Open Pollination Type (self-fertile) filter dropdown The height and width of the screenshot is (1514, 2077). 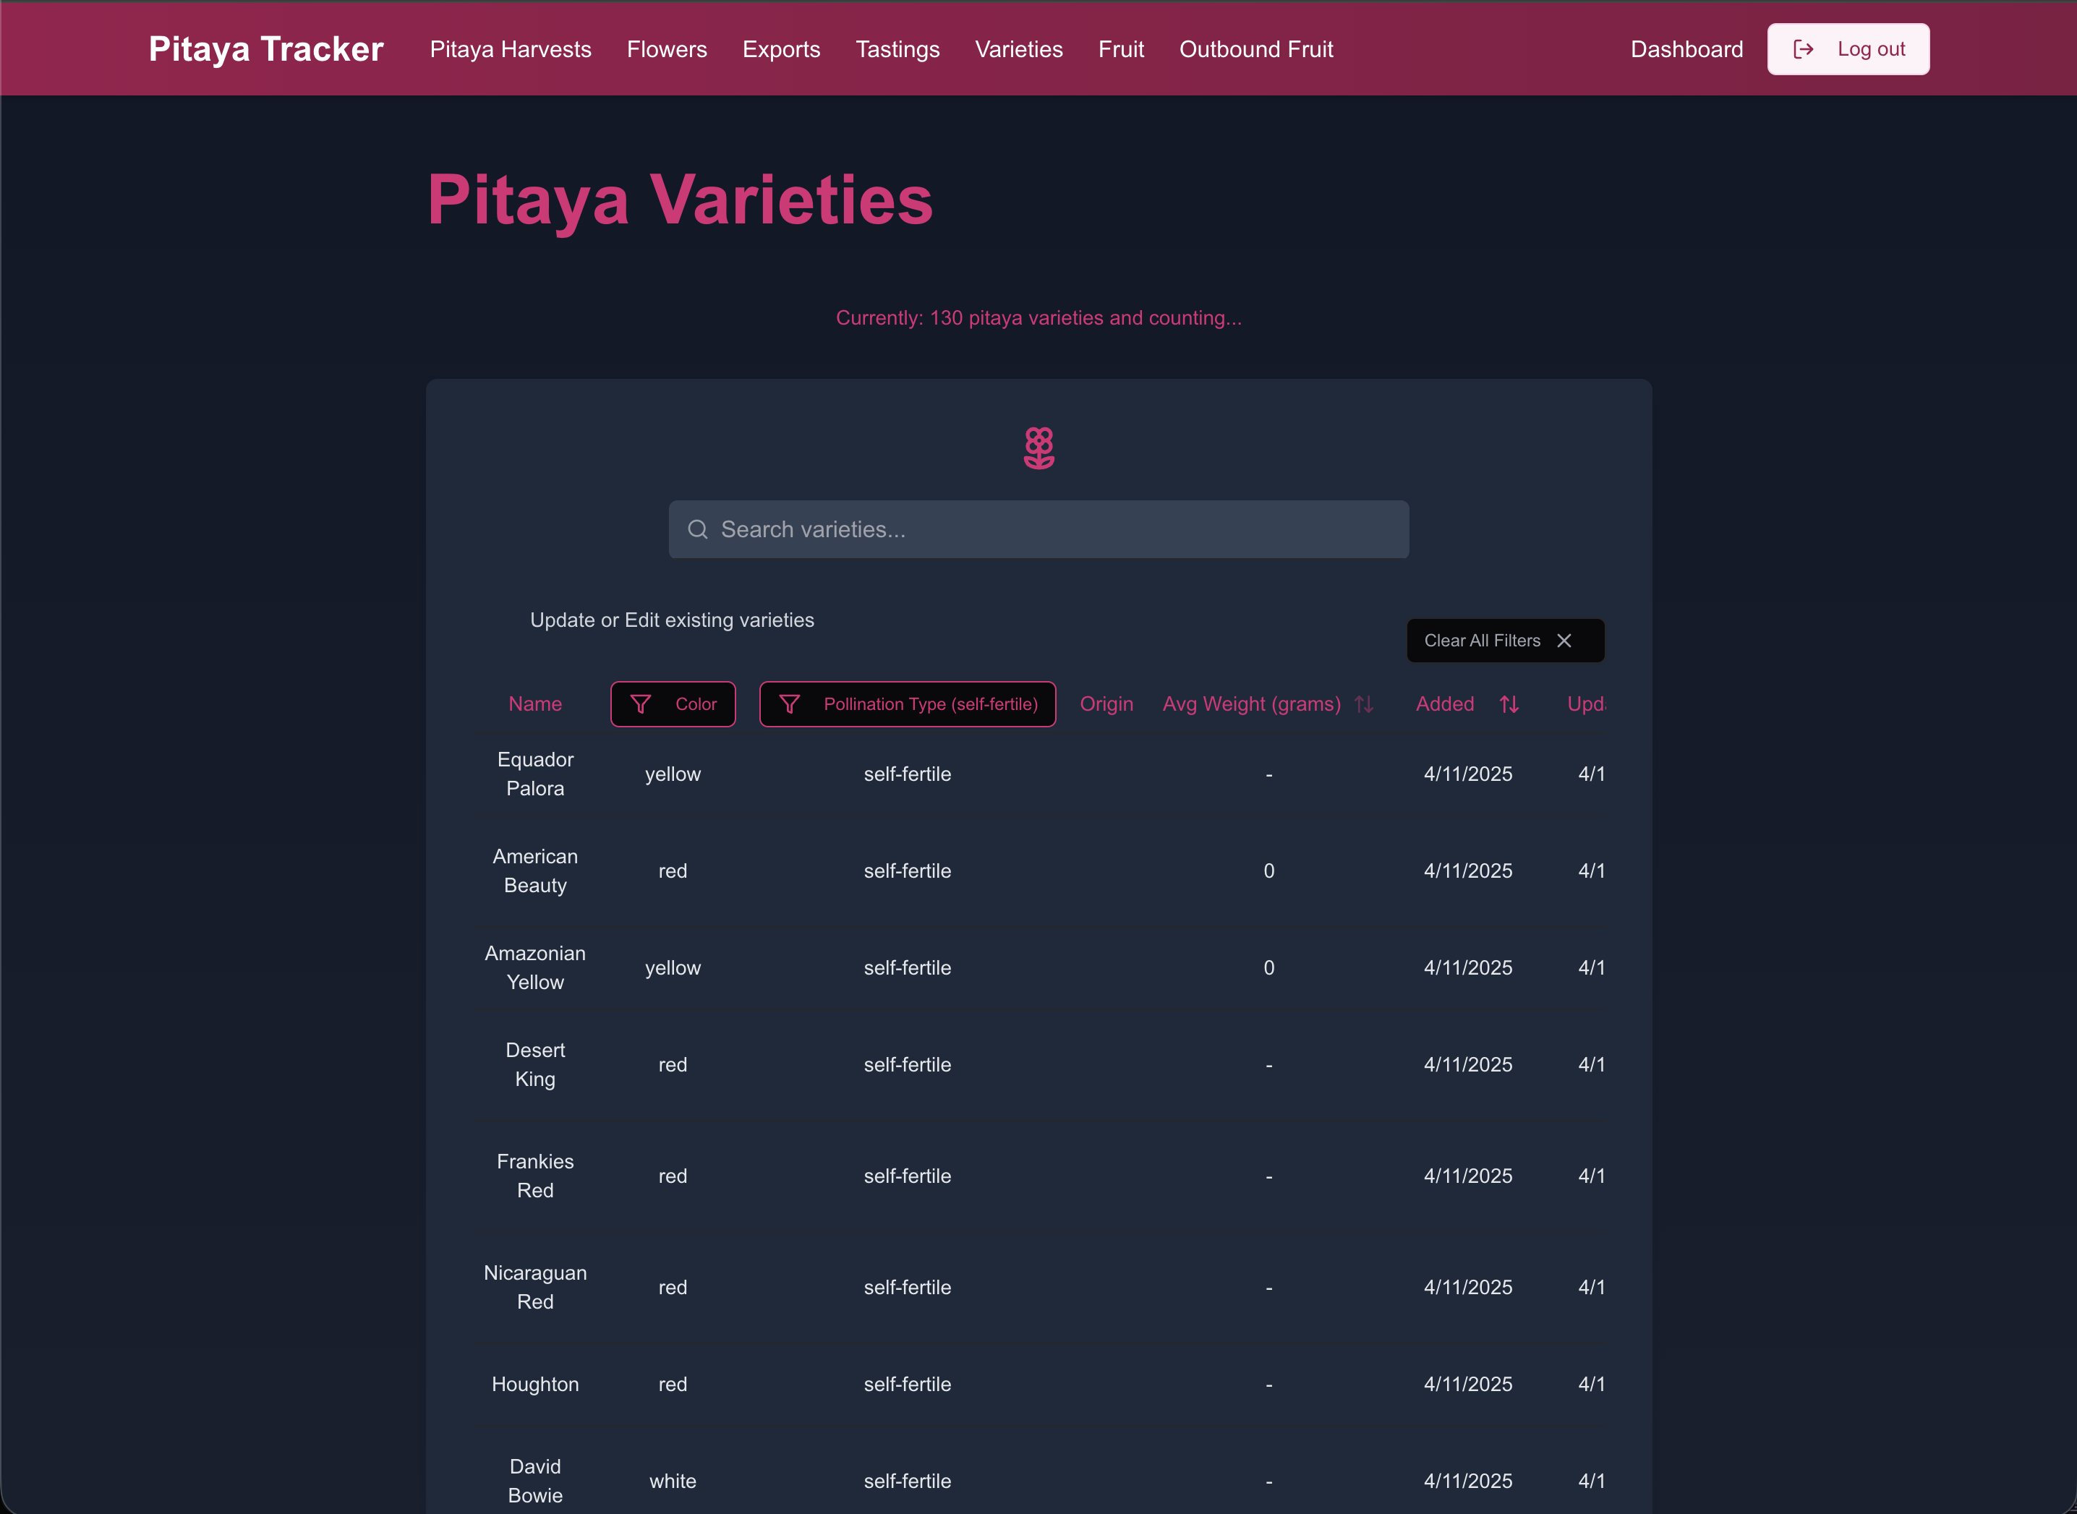coord(908,703)
